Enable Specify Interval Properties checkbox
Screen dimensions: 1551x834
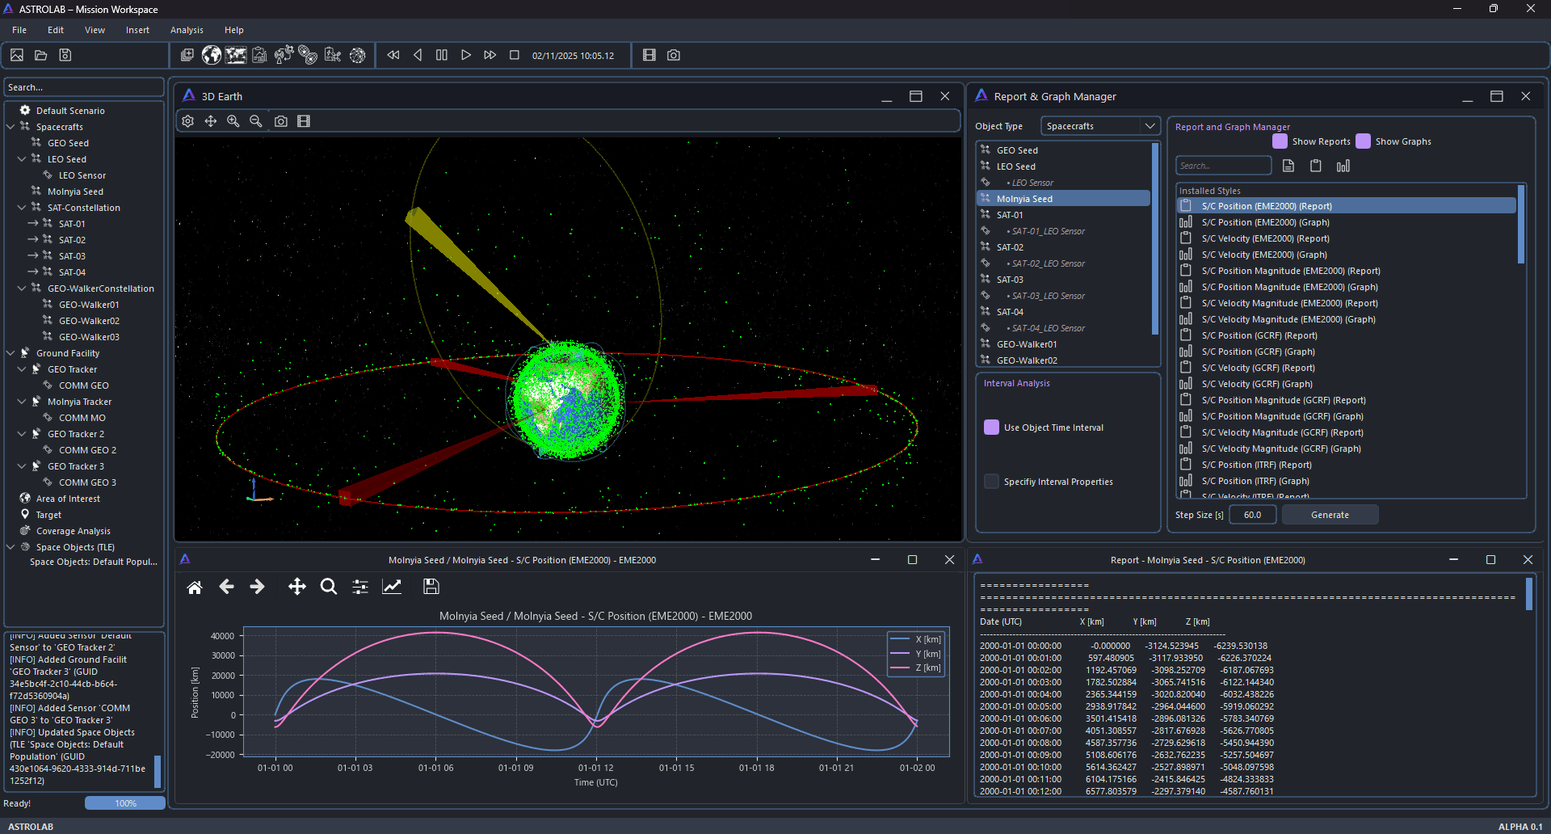tap(991, 482)
